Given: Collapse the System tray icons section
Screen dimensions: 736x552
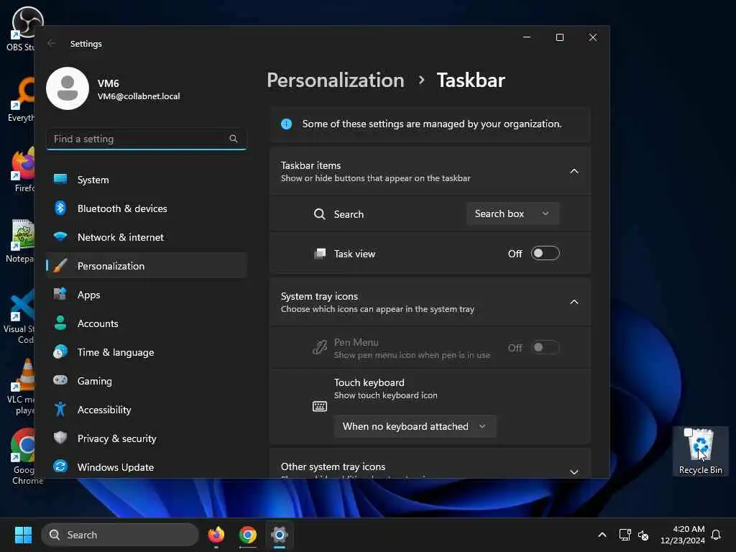Looking at the screenshot, I should point(574,302).
